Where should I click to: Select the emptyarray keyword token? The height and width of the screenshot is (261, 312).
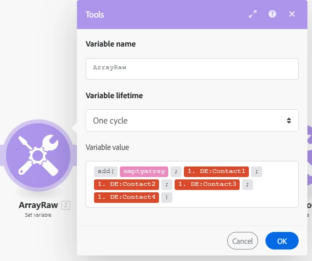(x=144, y=172)
